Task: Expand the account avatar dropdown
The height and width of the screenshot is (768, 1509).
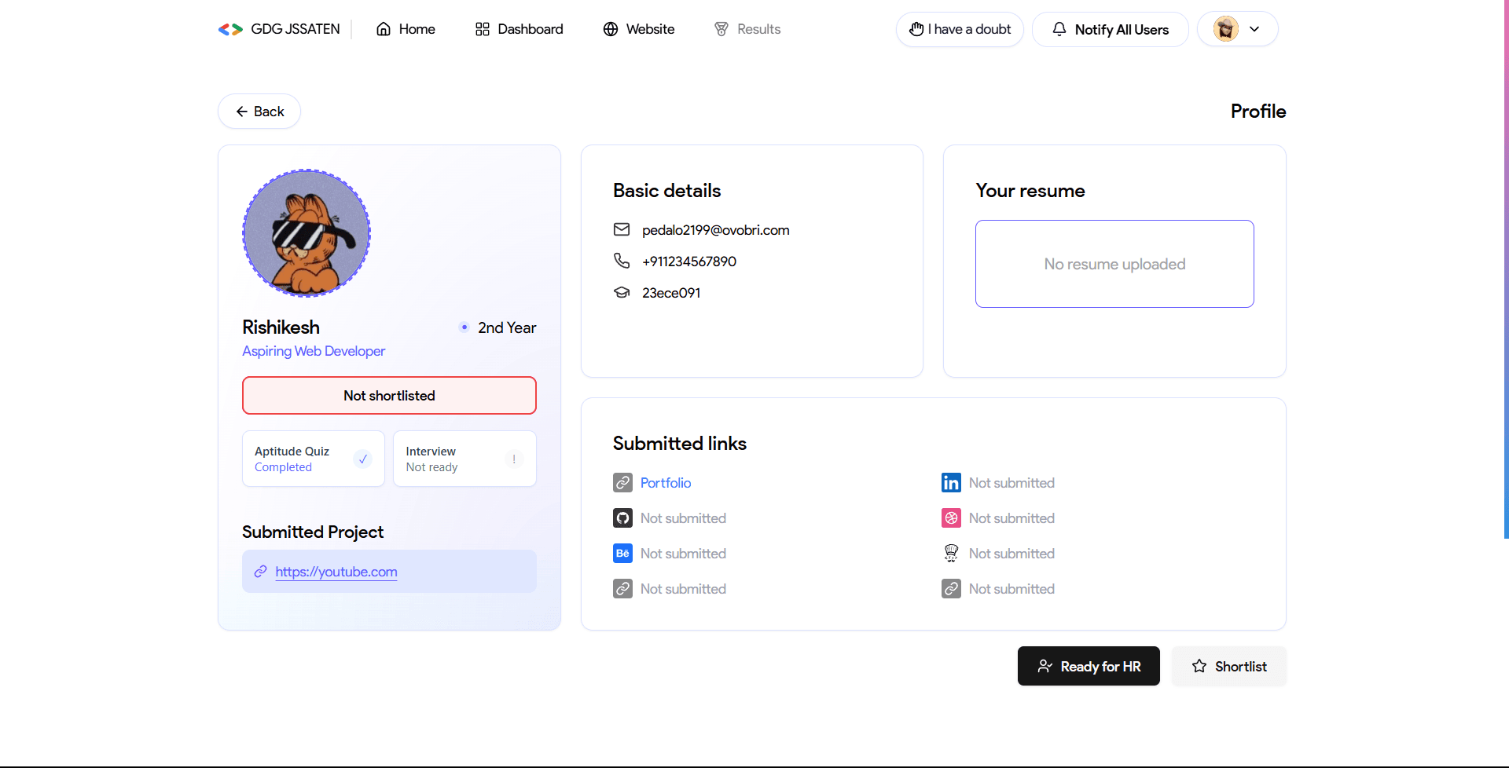Action: tap(1254, 28)
